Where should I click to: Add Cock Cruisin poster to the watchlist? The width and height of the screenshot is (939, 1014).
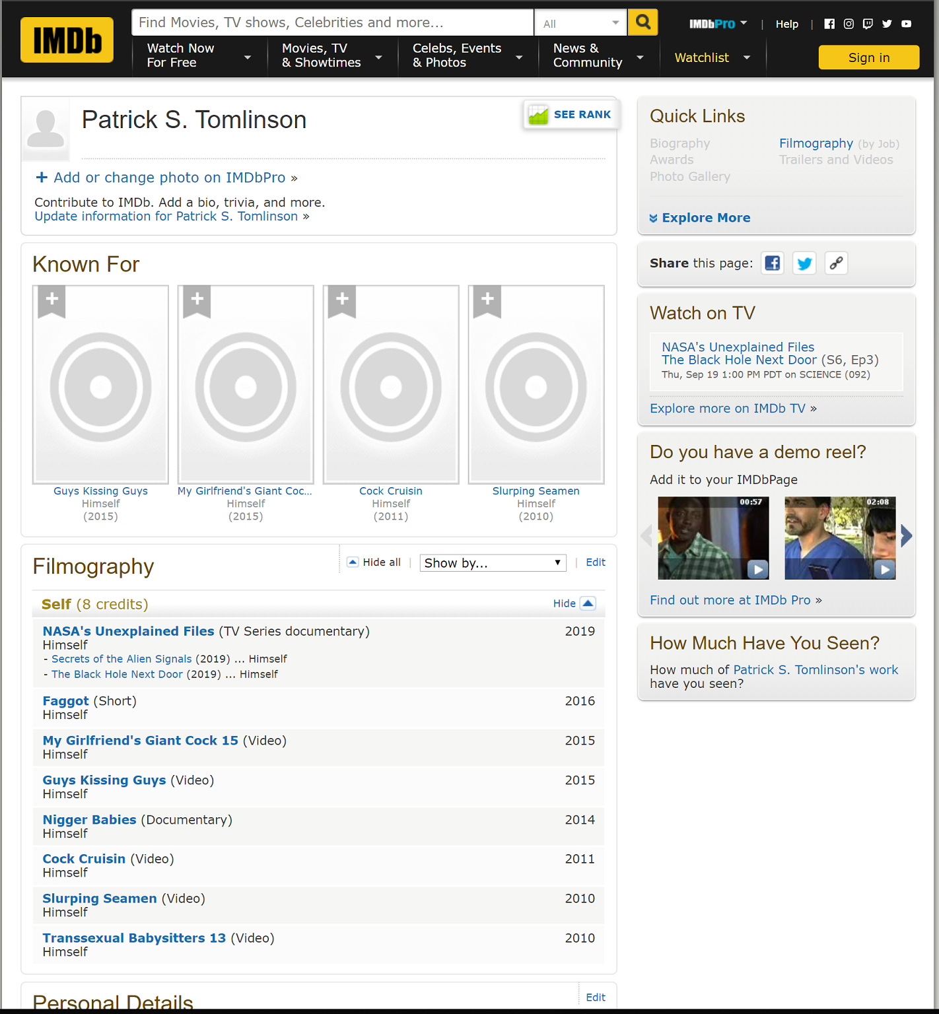point(342,301)
